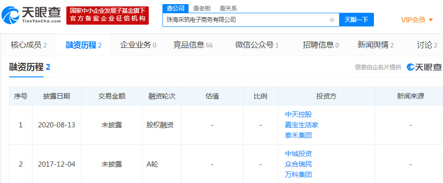The image size is (443, 183).
Task: Click the date 2020-08-13 cell
Action: click(57, 125)
